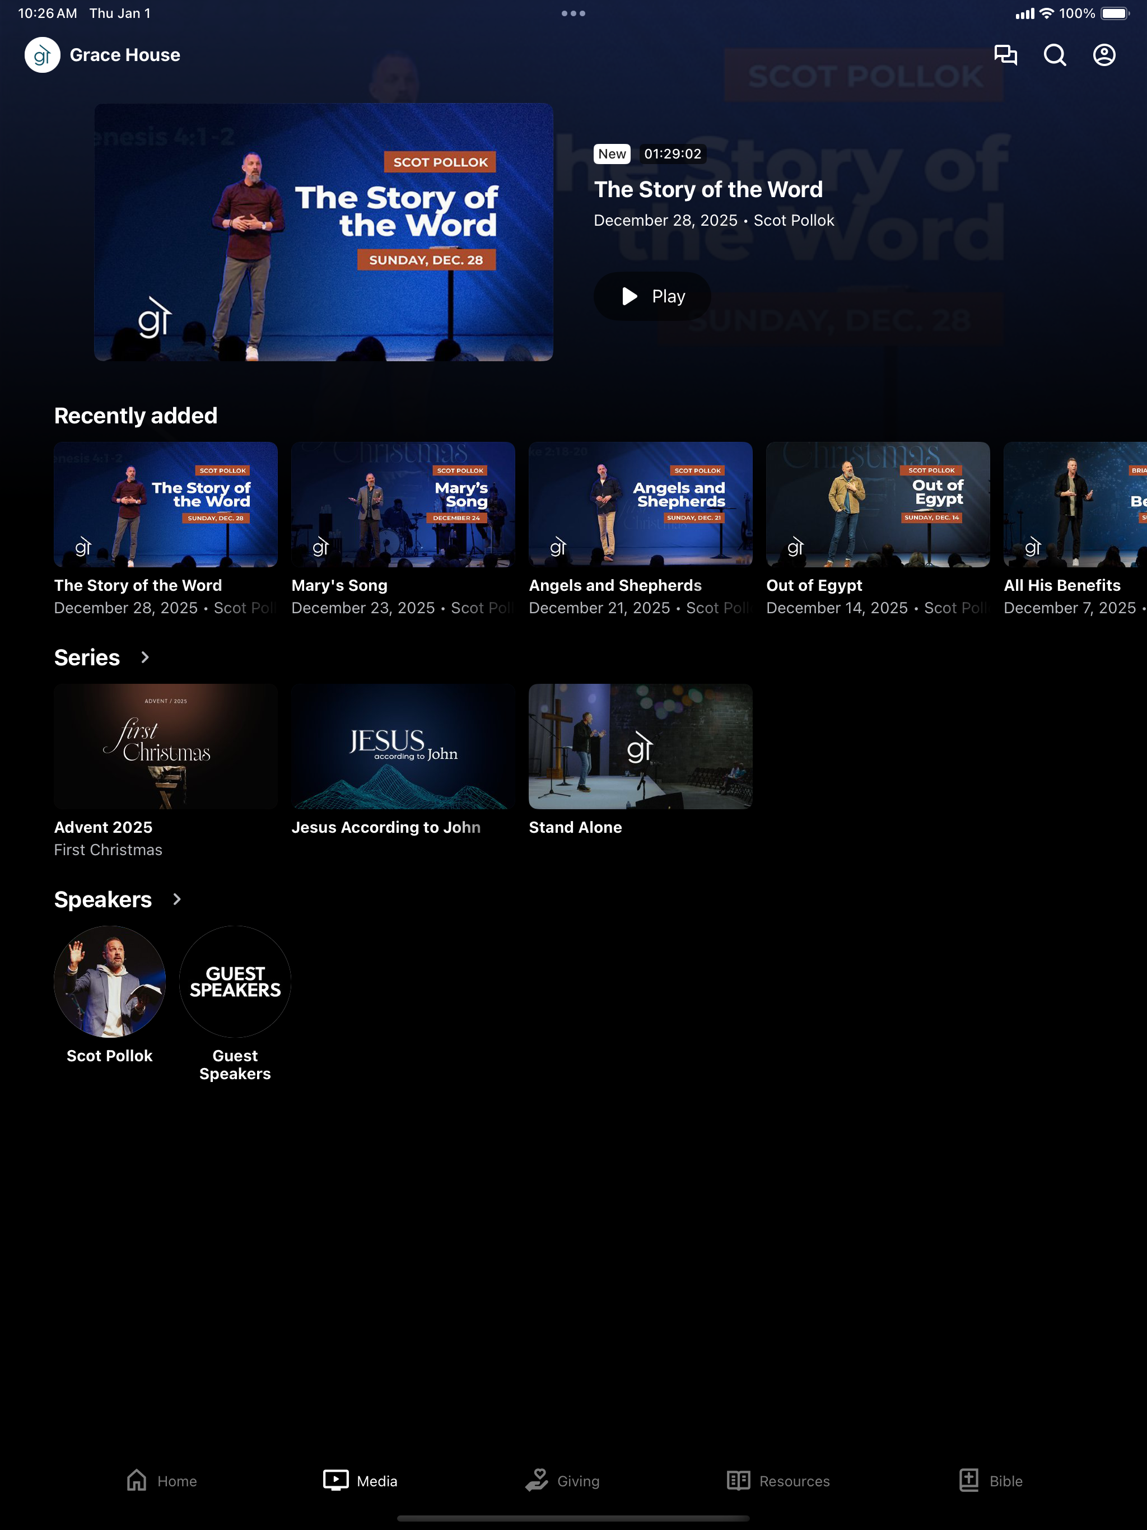Tap the search magnifier icon
This screenshot has width=1147, height=1530.
(1054, 55)
